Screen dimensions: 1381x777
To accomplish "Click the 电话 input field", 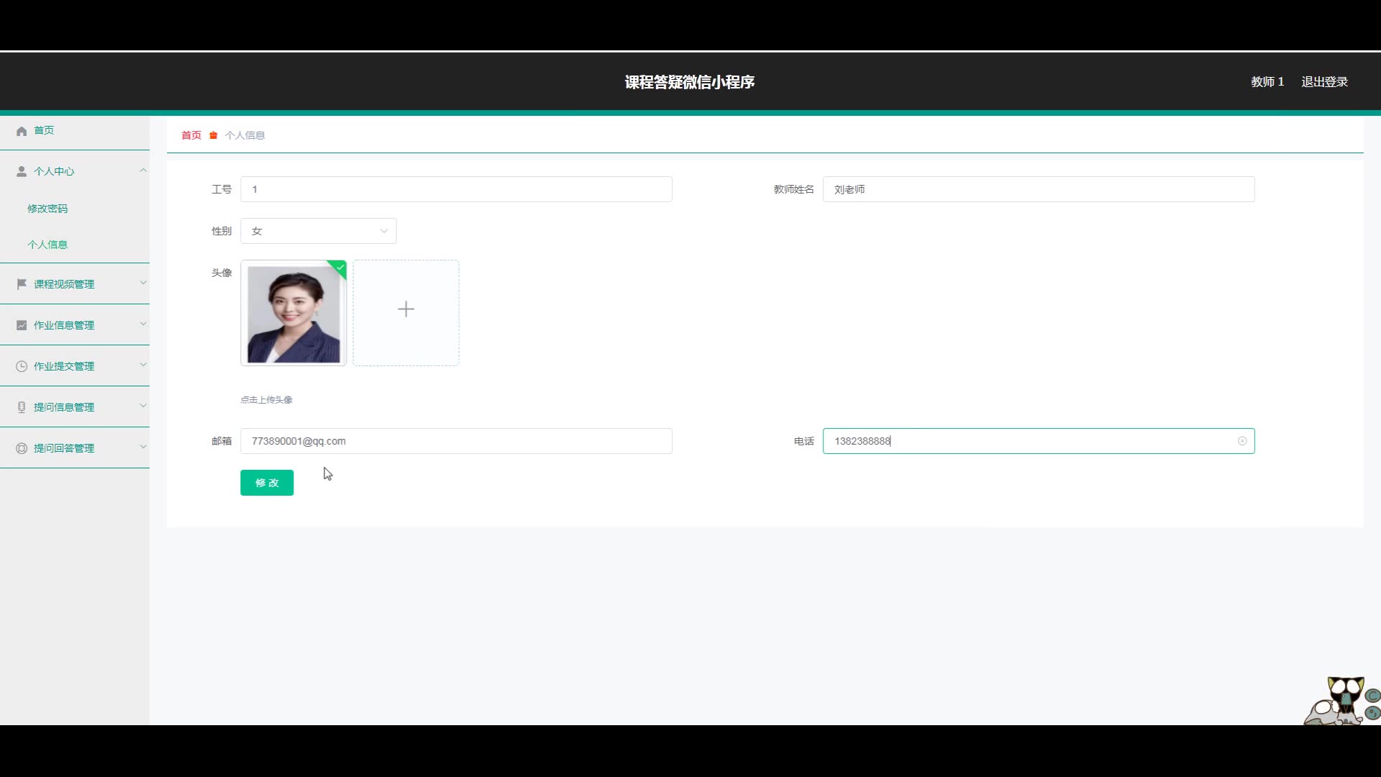I will (1039, 441).
